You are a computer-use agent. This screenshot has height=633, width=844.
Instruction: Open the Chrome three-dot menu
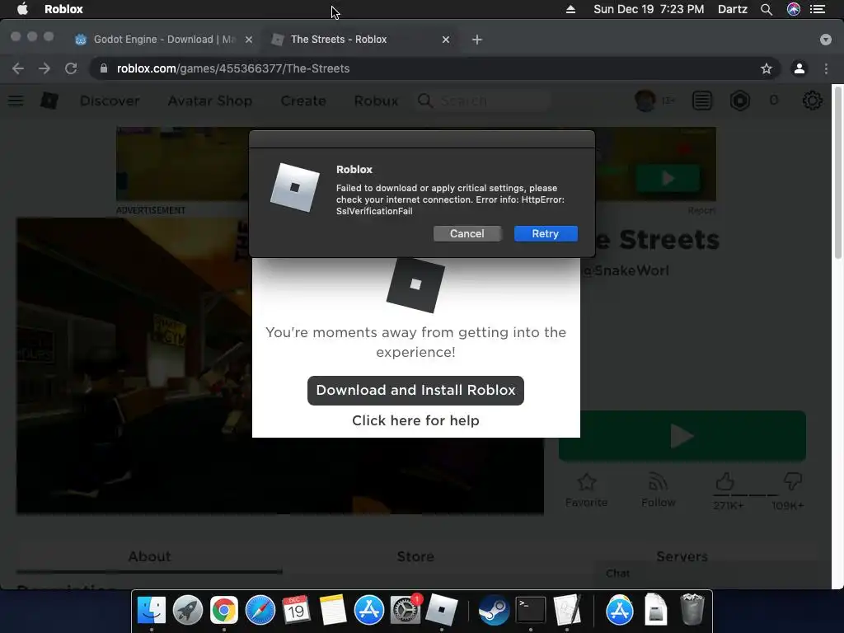(826, 68)
